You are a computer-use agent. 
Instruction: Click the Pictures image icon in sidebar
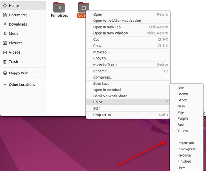5,43
